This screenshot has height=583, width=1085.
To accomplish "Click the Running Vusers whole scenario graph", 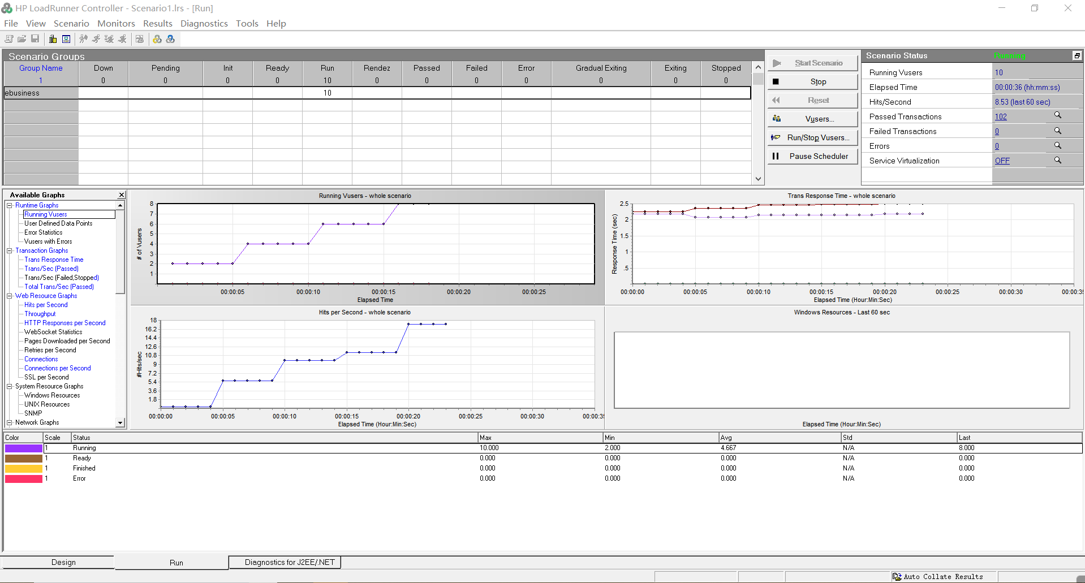I will pos(368,247).
